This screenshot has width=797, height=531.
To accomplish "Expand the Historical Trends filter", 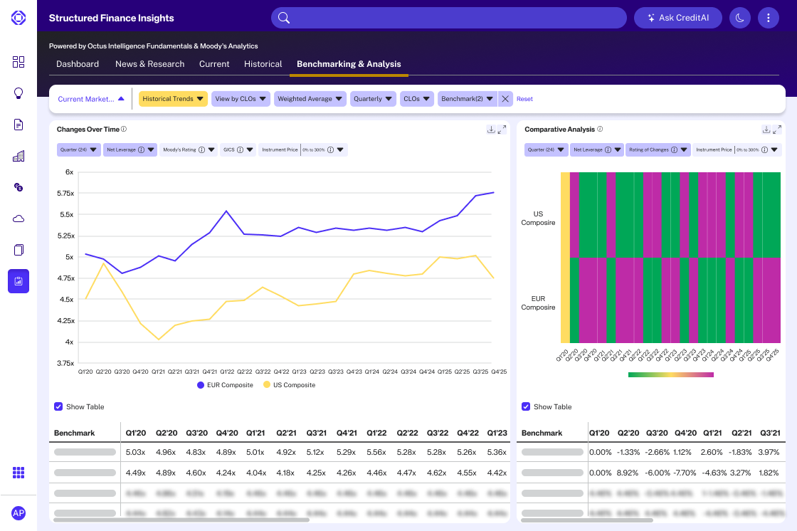I will coord(173,98).
